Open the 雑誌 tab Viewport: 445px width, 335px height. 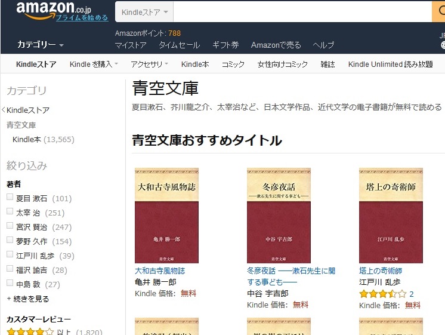point(327,64)
